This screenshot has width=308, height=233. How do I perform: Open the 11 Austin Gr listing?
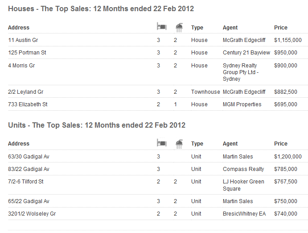pyautogui.click(x=23, y=40)
